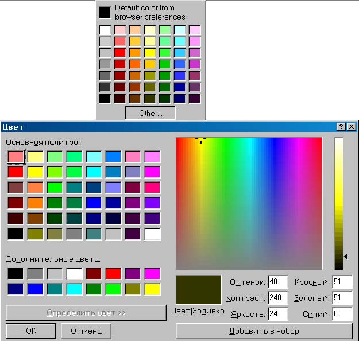Screen dimensions: 359x341
Task: Edit the Синий blue value field
Action: [x=342, y=314]
